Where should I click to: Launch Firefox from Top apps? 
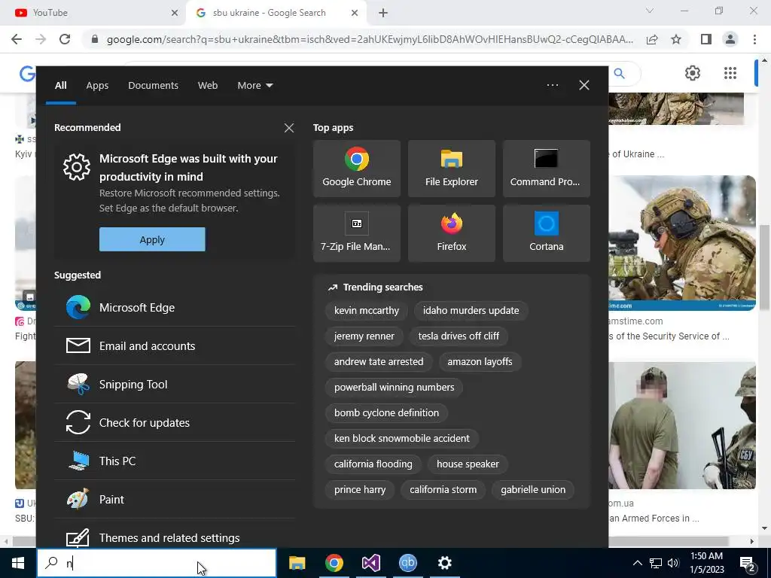point(452,233)
